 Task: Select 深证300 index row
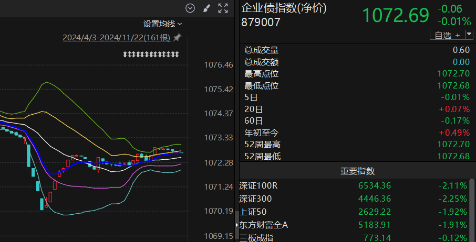point(257,199)
